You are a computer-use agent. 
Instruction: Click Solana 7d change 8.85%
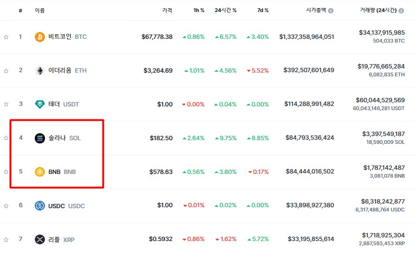257,138
